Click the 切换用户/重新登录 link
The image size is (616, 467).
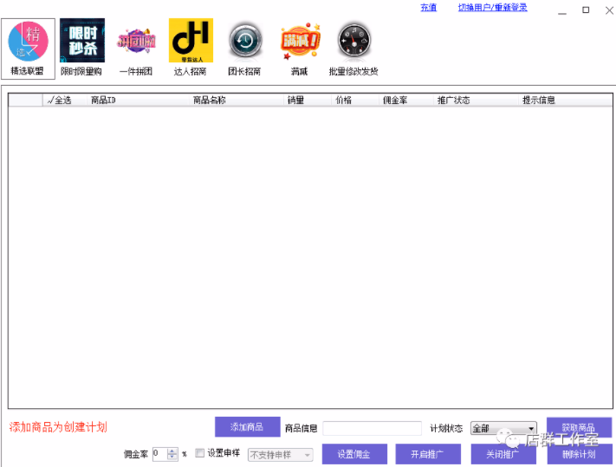point(493,8)
